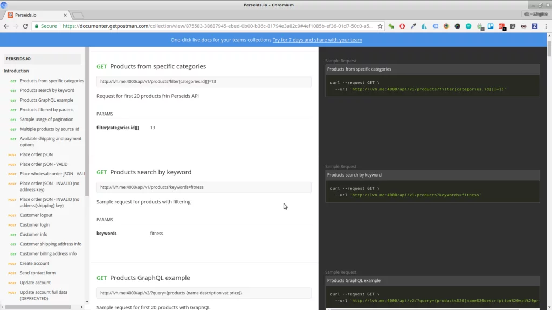Open 'Products filtered by params' sidebar entry
552x310 pixels.
click(46, 110)
